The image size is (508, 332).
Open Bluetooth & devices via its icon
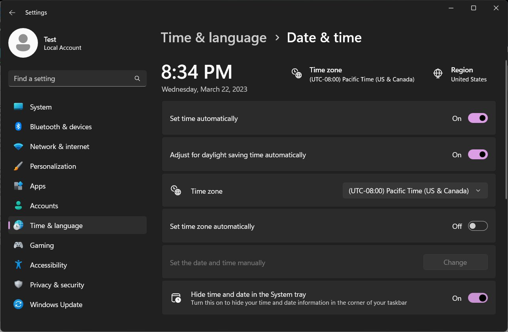click(18, 126)
